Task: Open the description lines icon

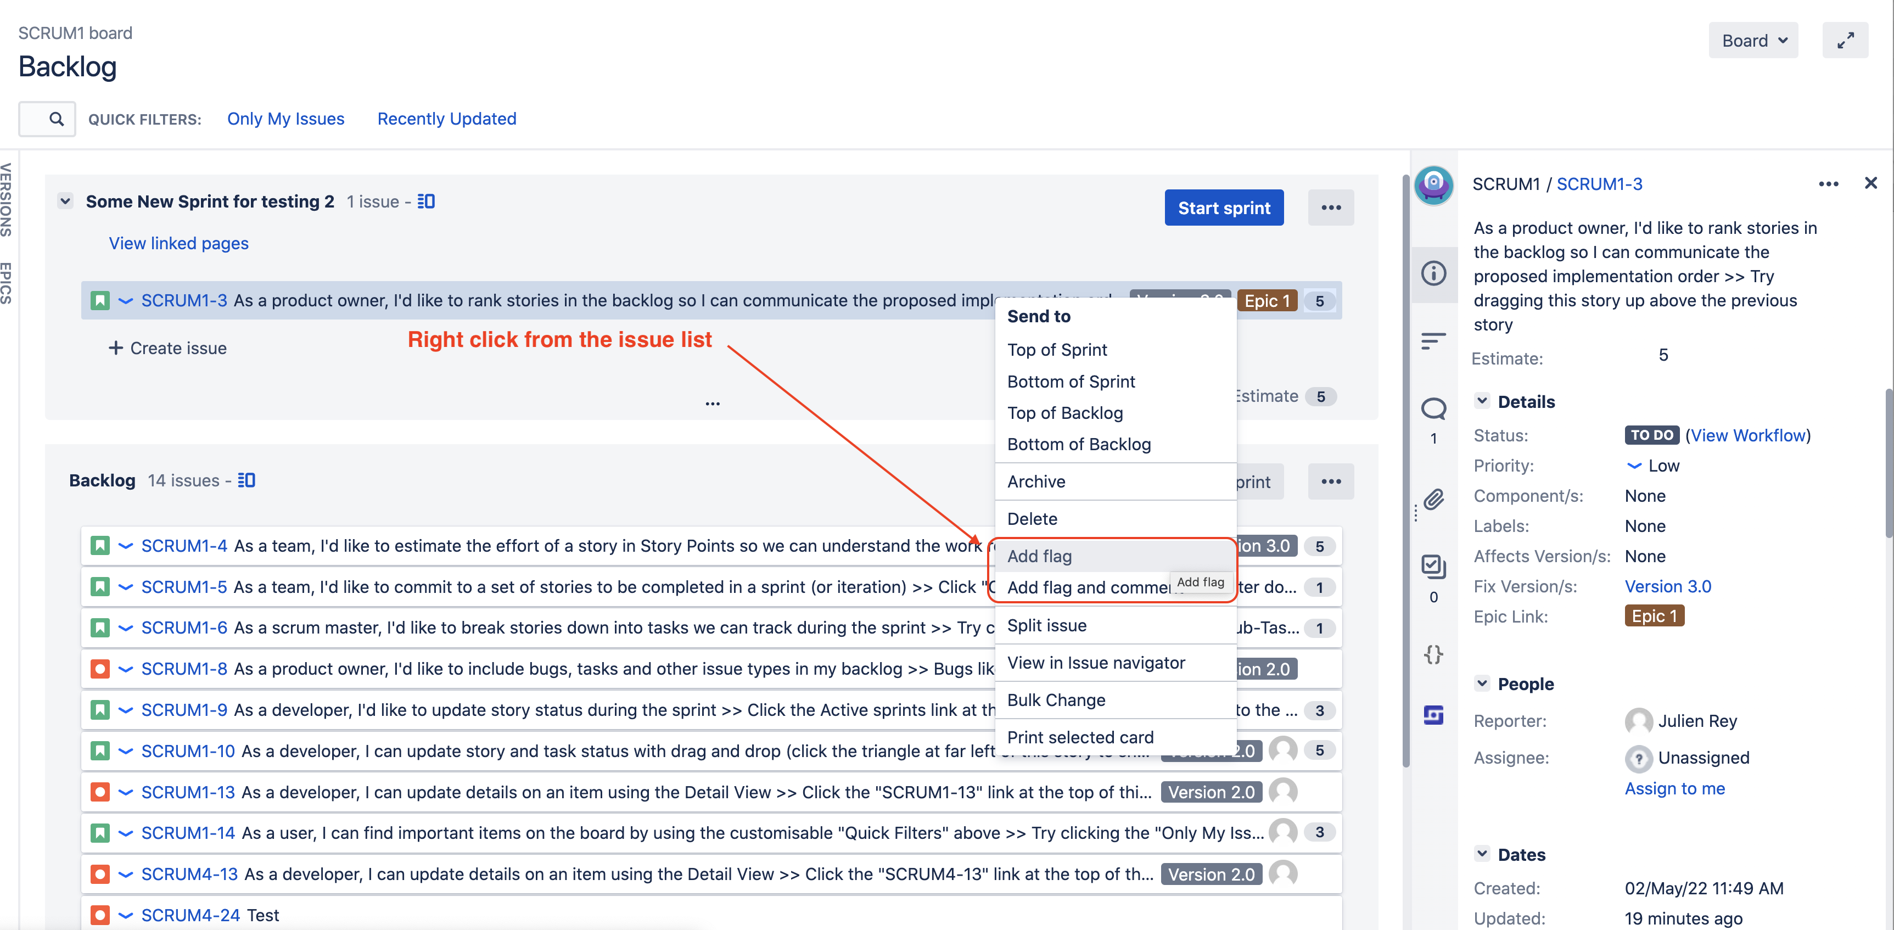Action: click(1433, 341)
